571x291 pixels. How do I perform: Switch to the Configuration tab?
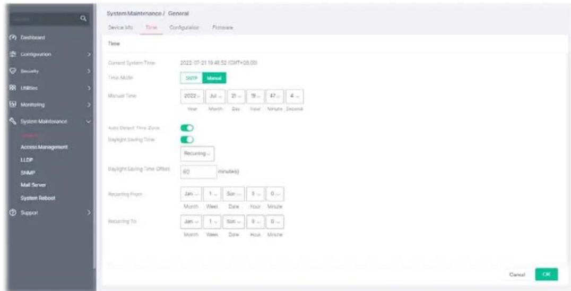click(184, 27)
